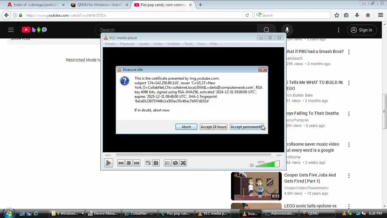Stop playback in VLC
This screenshot has height=218, width=387.
coord(129,163)
